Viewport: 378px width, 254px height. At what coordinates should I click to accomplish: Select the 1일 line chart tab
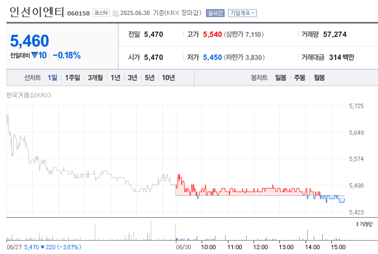click(x=53, y=78)
